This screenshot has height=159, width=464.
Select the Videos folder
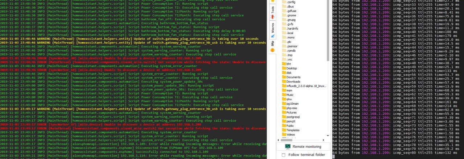288,134
